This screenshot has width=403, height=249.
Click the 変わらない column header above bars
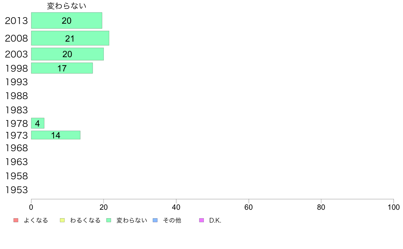click(66, 6)
